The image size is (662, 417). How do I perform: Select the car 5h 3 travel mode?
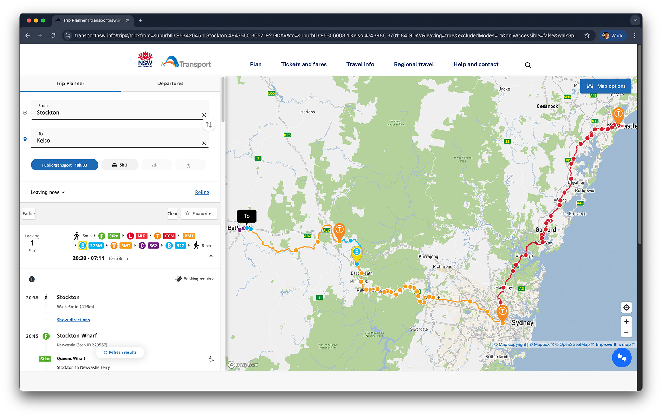pos(120,165)
